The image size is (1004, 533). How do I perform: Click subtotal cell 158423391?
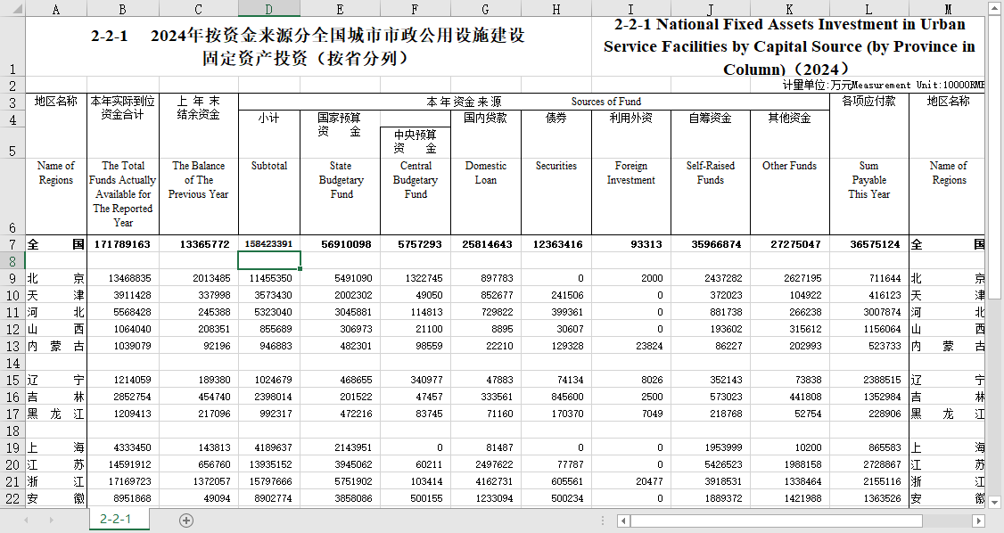click(269, 244)
